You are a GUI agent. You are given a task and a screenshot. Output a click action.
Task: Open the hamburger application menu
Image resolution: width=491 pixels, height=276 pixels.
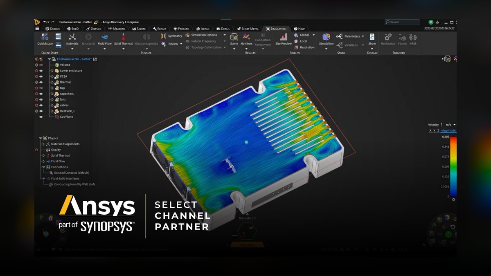click(37, 29)
